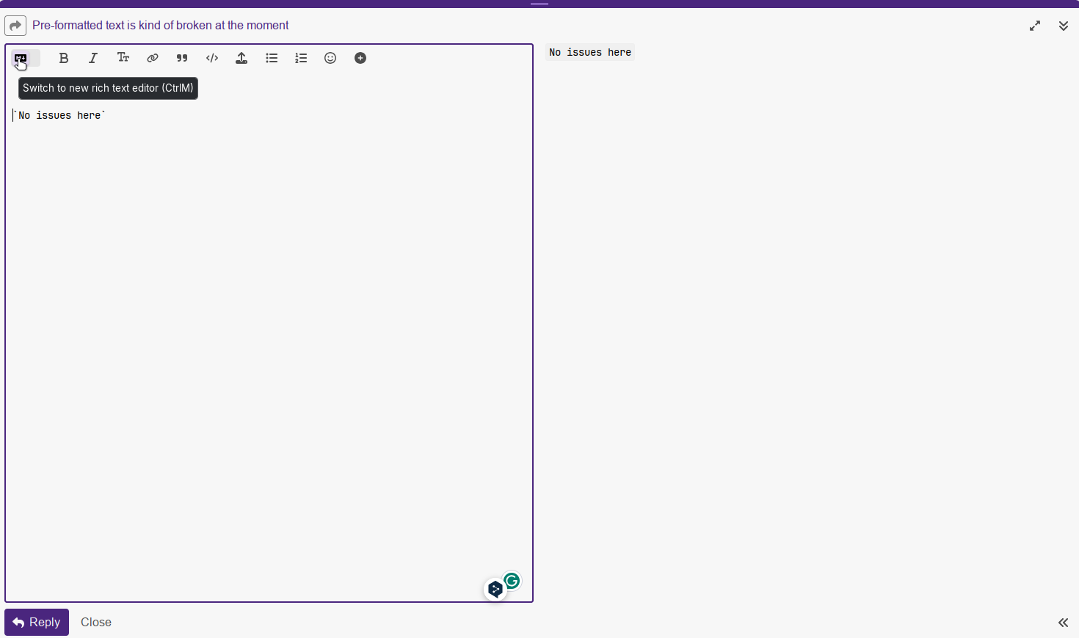Click the 'No issues here' preview text
This screenshot has width=1079, height=638.
click(590, 52)
